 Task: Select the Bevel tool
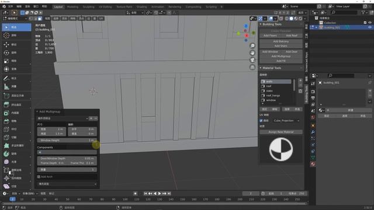[16, 121]
